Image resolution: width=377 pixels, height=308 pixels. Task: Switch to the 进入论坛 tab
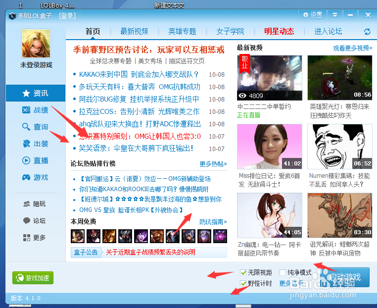(x=328, y=31)
